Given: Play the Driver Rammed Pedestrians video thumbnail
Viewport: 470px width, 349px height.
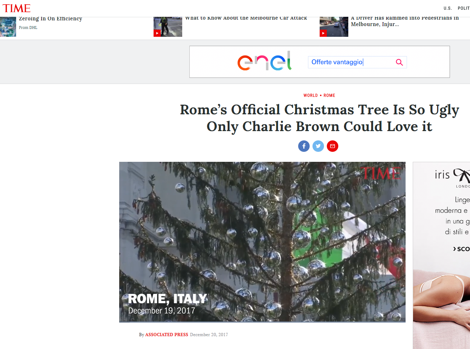Looking at the screenshot, I should pyautogui.click(x=334, y=27).
